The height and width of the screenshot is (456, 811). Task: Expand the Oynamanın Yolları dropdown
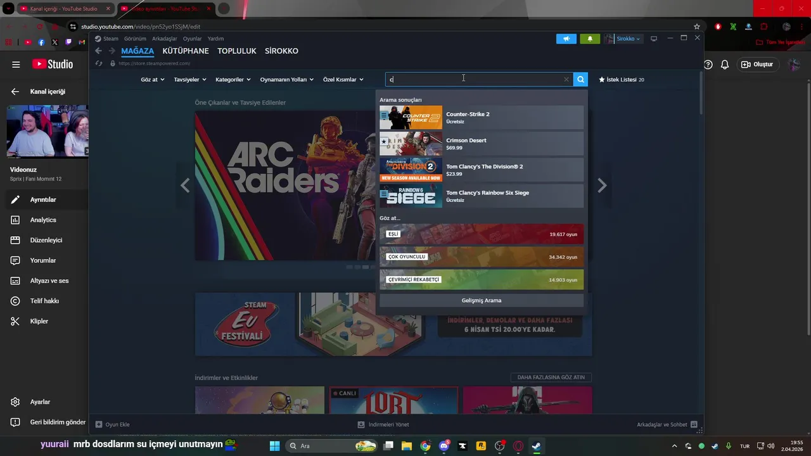pos(287,80)
